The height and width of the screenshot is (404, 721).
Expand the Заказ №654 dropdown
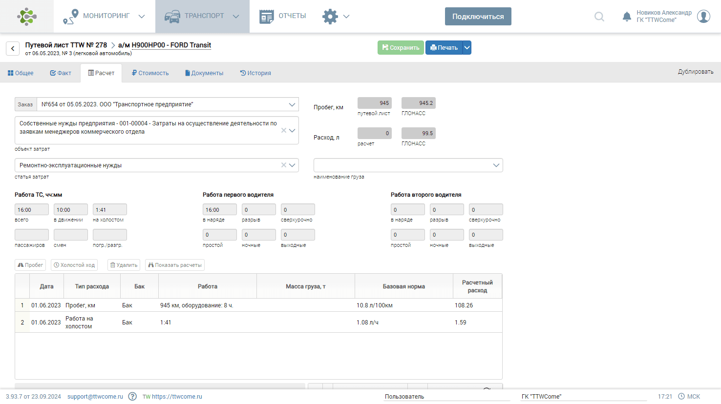tap(292, 104)
